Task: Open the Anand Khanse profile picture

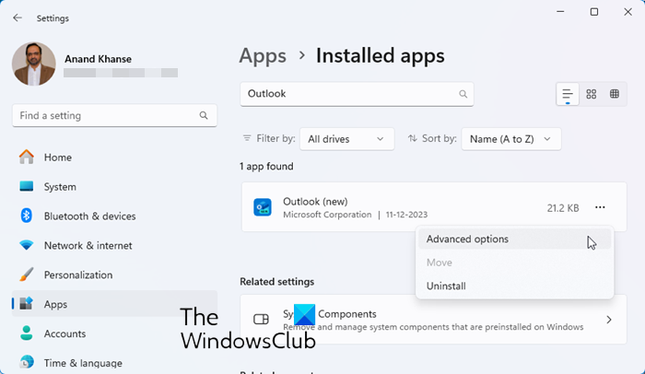Action: click(34, 64)
